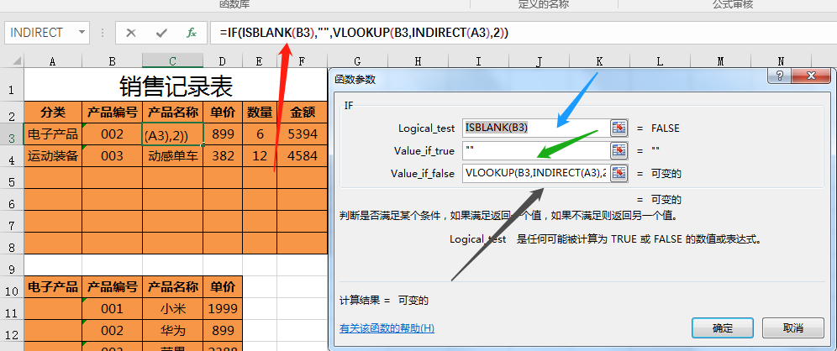Select column B header
This screenshot has width=837, height=351.
(112, 61)
